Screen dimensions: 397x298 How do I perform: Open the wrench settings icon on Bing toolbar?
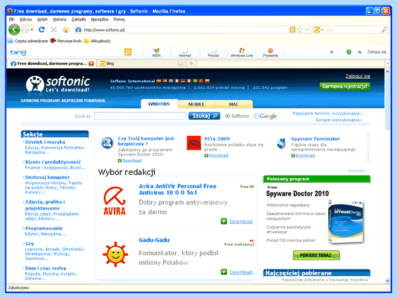coord(359,52)
